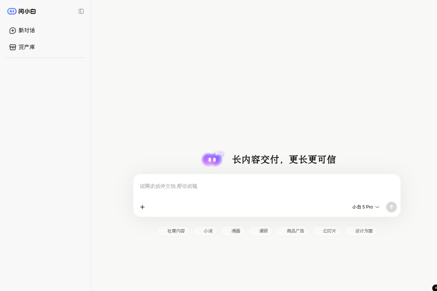Choose the 商品广告 suggestion chip

pyautogui.click(x=292, y=231)
